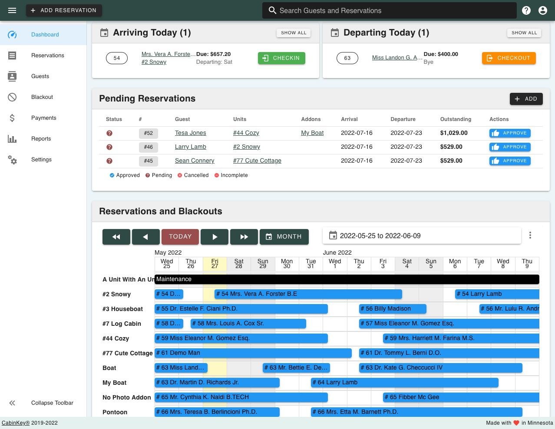Click the Reports bar chart icon
555x429 pixels.
coord(13,138)
